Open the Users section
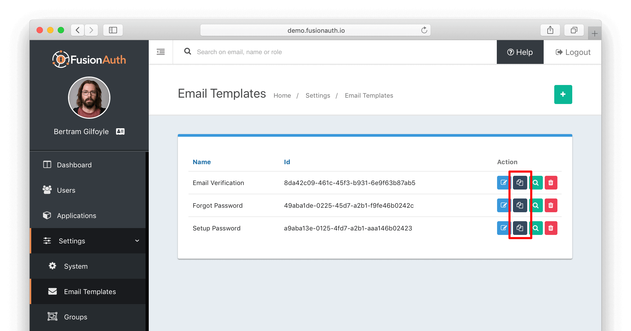Image resolution: width=631 pixels, height=331 pixels. [88, 190]
